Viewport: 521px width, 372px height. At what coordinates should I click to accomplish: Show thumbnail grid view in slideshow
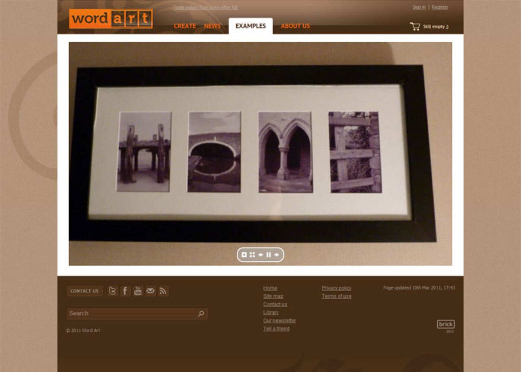252,255
